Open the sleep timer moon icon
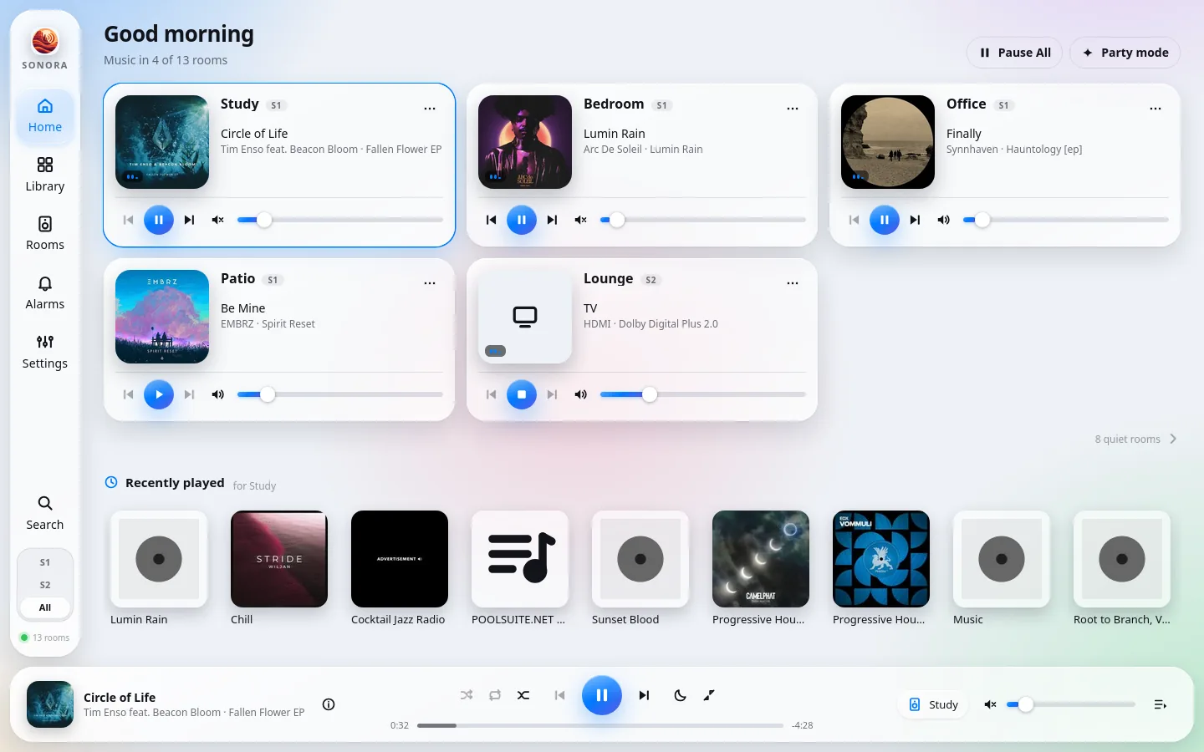Screen dimensions: 1204x752 click(681, 695)
